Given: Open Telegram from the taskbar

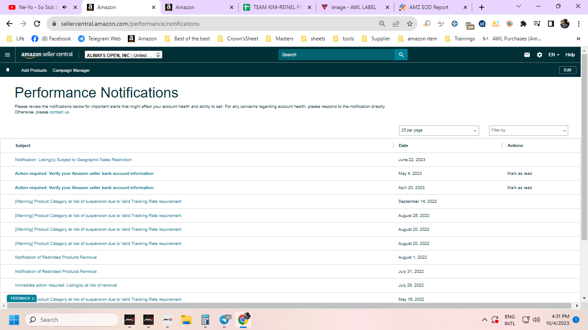Looking at the screenshot, I should (225, 320).
